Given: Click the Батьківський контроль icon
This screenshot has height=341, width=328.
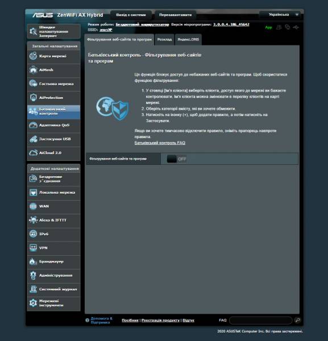Looking at the screenshot, I should tap(34, 111).
